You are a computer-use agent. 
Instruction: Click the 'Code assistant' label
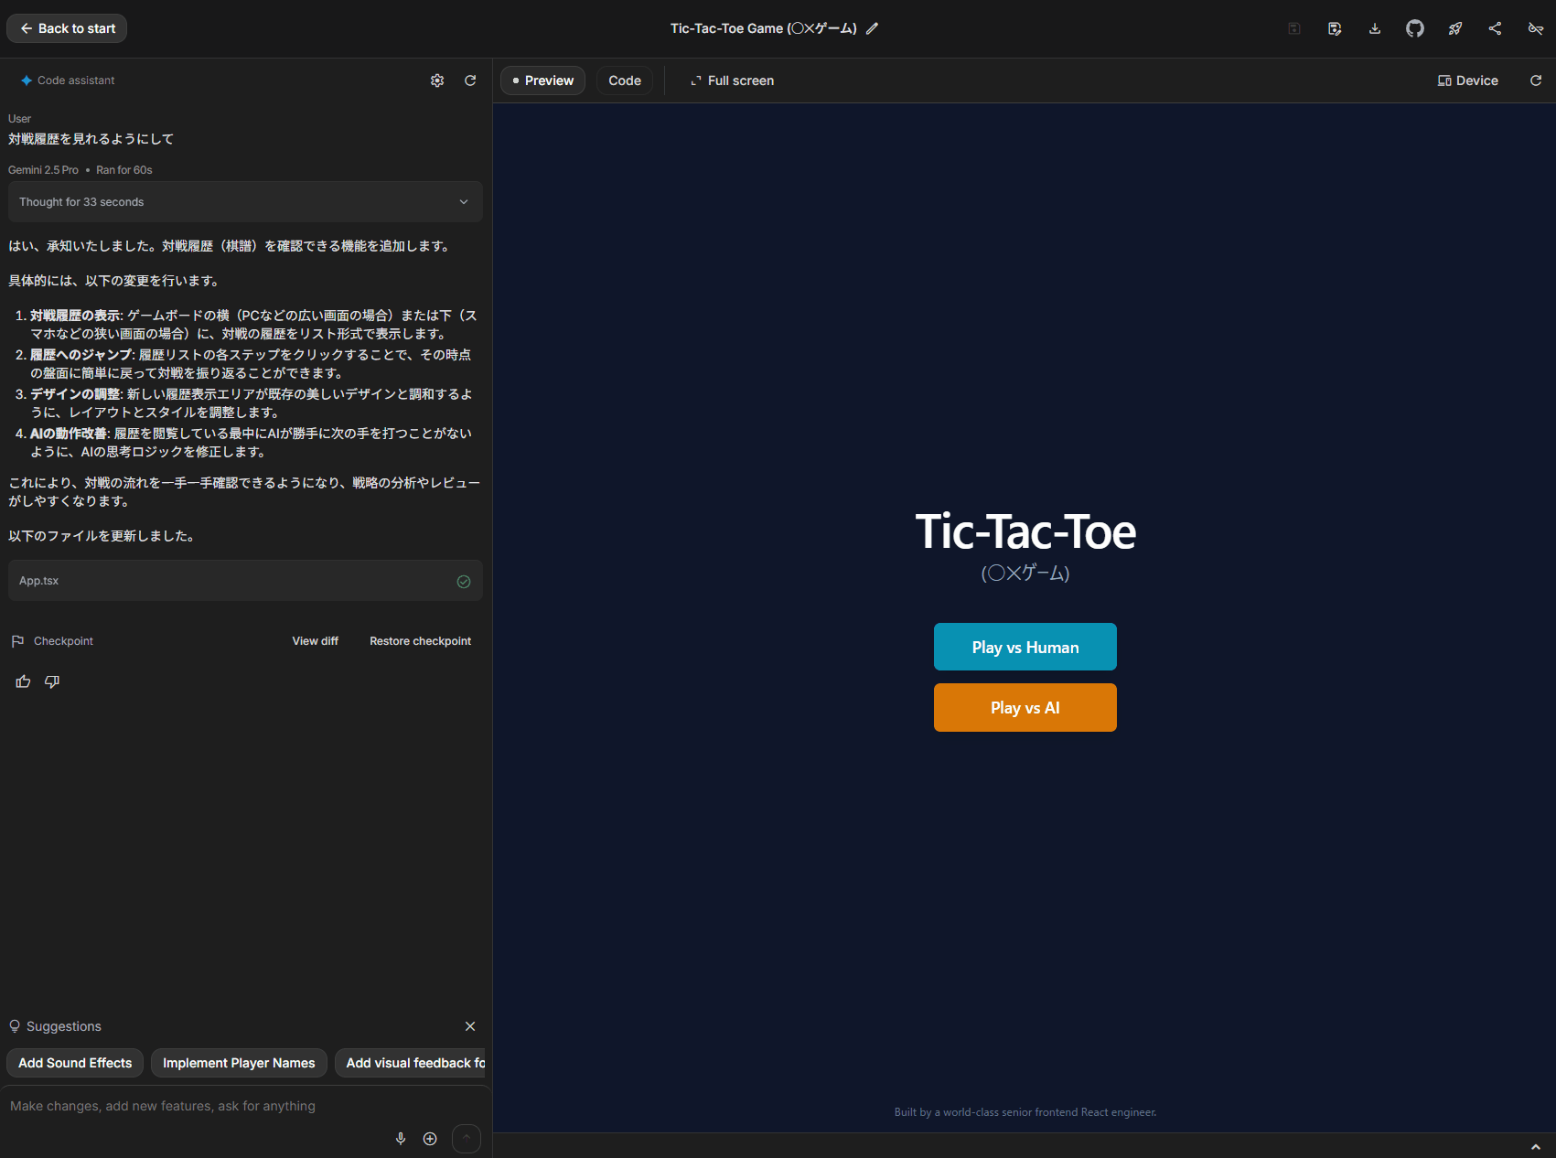point(76,80)
